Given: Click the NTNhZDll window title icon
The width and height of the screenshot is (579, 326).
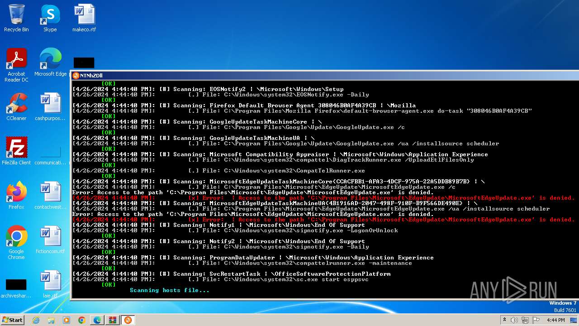Looking at the screenshot, I should click(x=76, y=76).
